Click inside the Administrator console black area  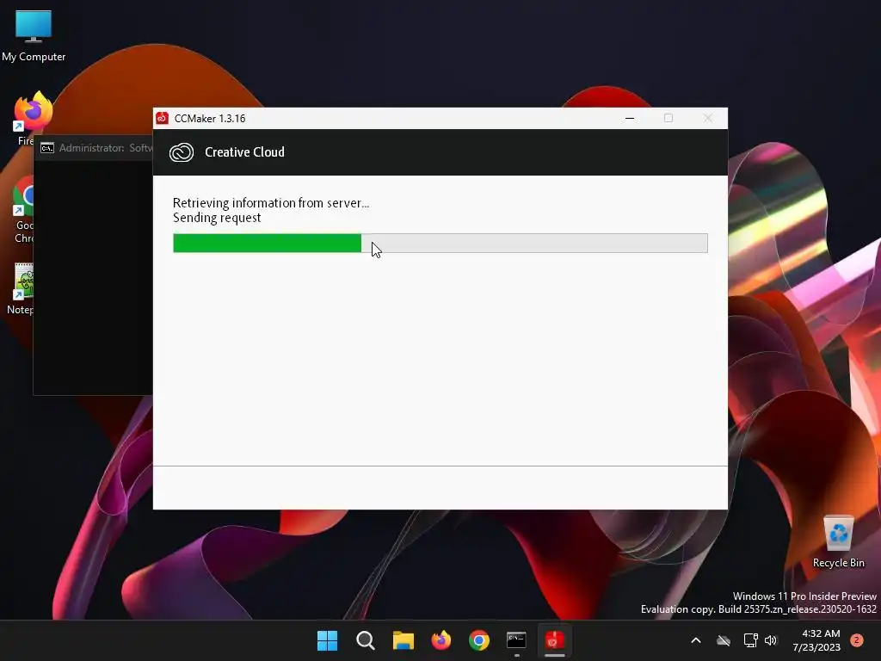click(93, 278)
